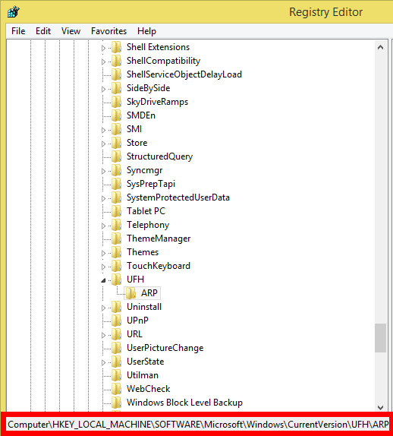
Task: Expand the SystemProtectedUserData key
Action: pos(103,198)
